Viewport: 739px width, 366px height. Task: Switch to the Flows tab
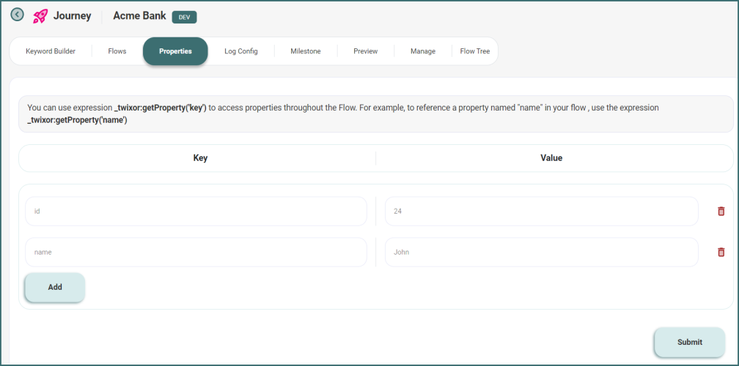pos(117,51)
